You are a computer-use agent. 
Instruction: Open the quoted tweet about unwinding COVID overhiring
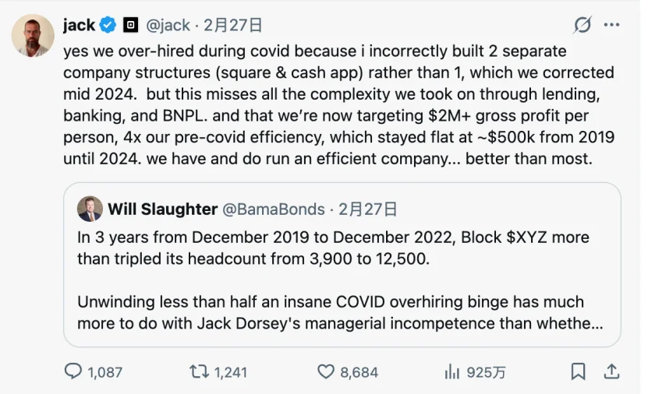point(340,311)
